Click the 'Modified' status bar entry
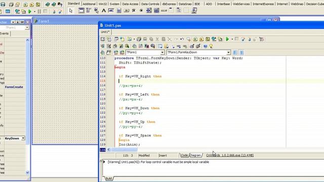324x182 pixels. click(x=144, y=156)
